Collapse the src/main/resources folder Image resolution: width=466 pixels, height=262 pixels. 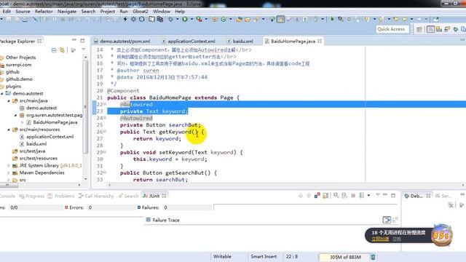coord(9,130)
